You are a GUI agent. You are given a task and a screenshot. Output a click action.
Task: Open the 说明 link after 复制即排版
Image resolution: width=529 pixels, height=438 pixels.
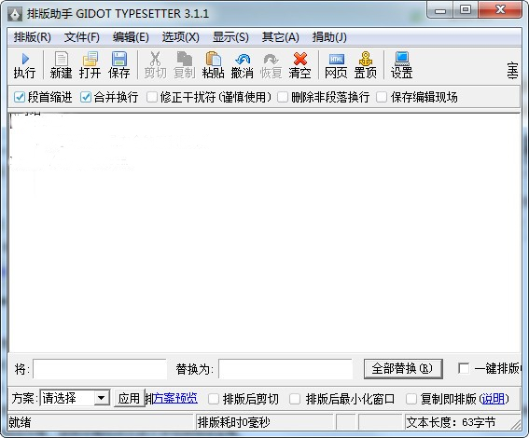[493, 399]
